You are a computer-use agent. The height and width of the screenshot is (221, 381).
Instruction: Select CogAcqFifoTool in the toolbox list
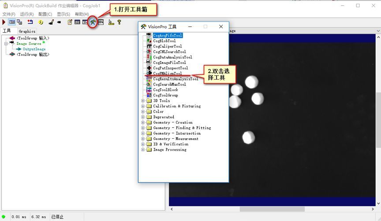click(x=168, y=35)
